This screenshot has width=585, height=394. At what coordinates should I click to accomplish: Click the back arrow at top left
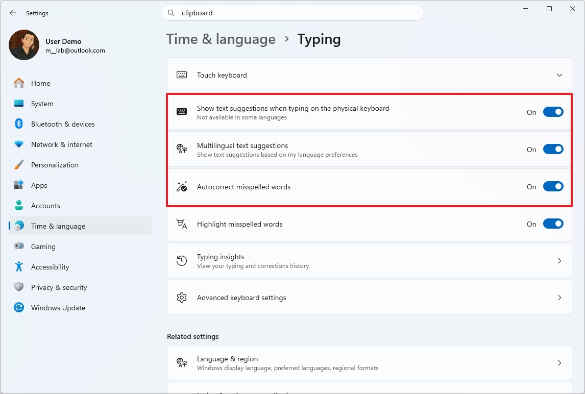[x=12, y=13]
